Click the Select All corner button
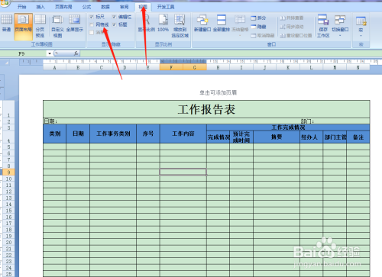The image size is (382, 277). point(7,63)
